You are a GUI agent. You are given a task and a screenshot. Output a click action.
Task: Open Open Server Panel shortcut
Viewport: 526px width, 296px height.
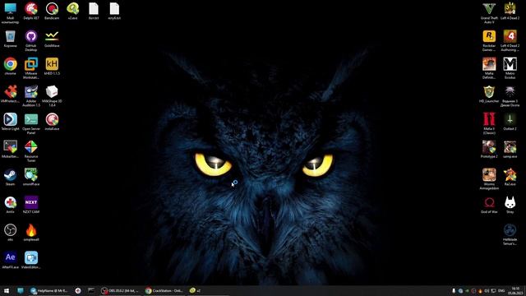[31, 123]
